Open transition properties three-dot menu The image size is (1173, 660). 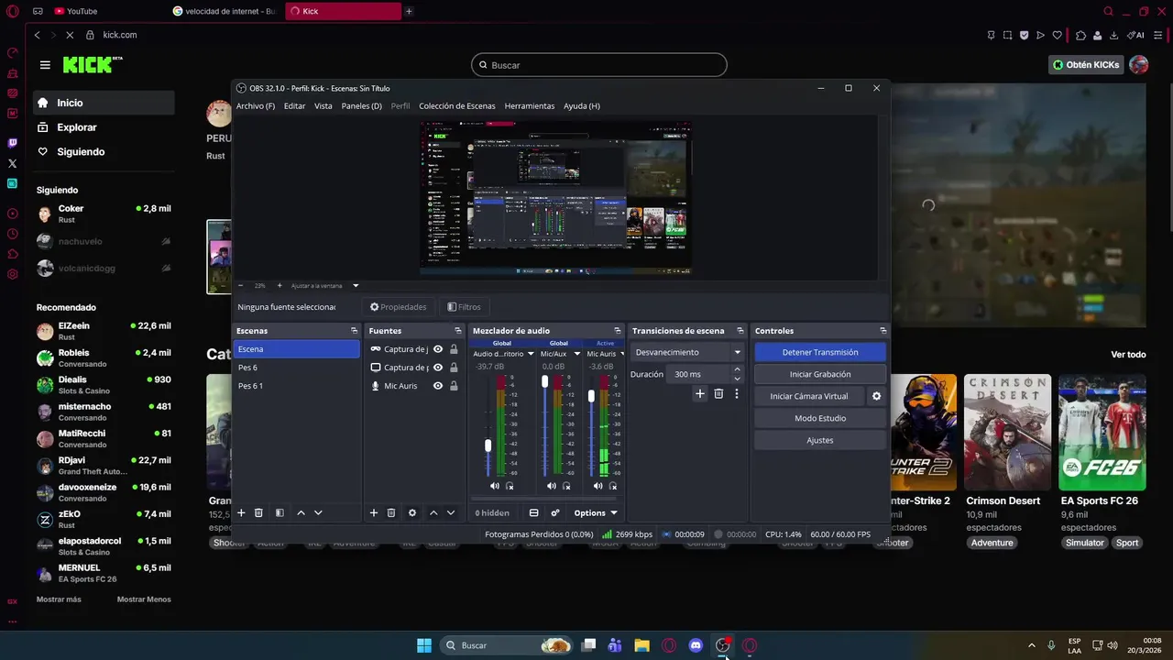[x=736, y=394]
